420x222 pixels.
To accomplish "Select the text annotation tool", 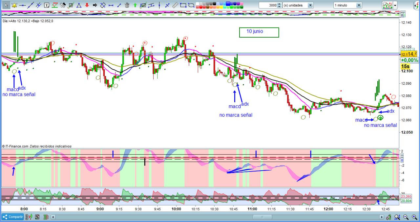I will [x=47, y=5].
